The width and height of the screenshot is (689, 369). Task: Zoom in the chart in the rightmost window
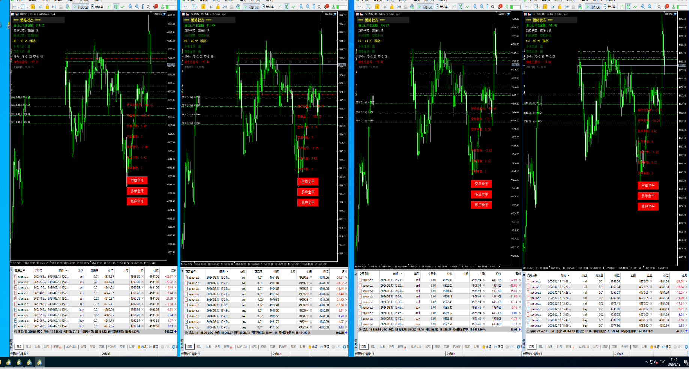click(x=644, y=7)
